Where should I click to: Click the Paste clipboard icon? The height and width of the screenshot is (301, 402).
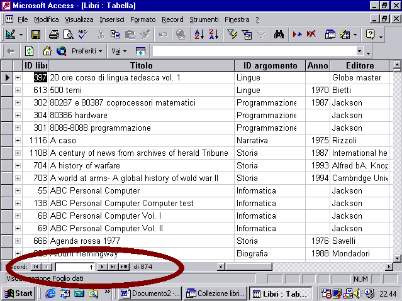[130, 35]
